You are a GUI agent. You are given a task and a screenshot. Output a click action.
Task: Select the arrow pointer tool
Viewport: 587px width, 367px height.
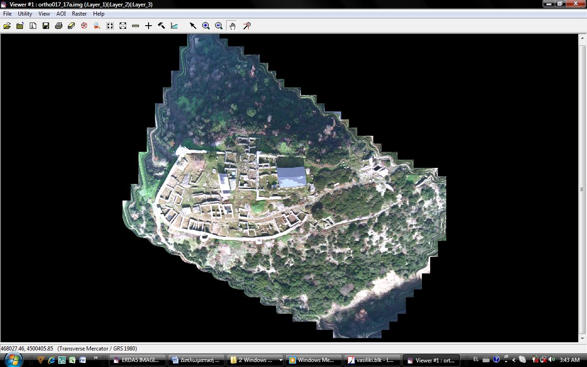(x=193, y=26)
